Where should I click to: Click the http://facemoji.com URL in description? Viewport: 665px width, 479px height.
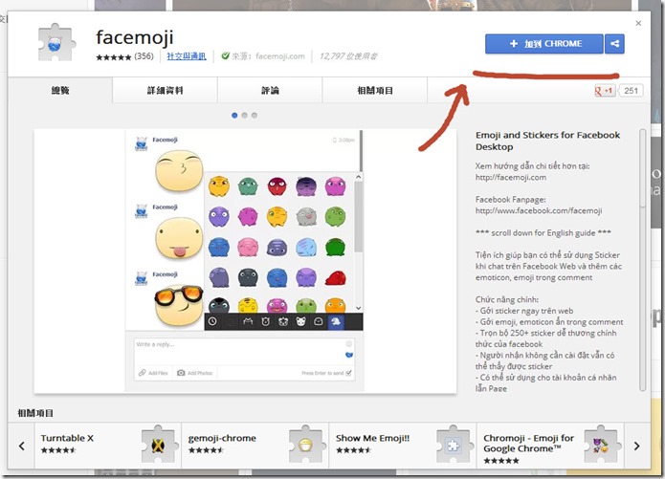coord(511,178)
